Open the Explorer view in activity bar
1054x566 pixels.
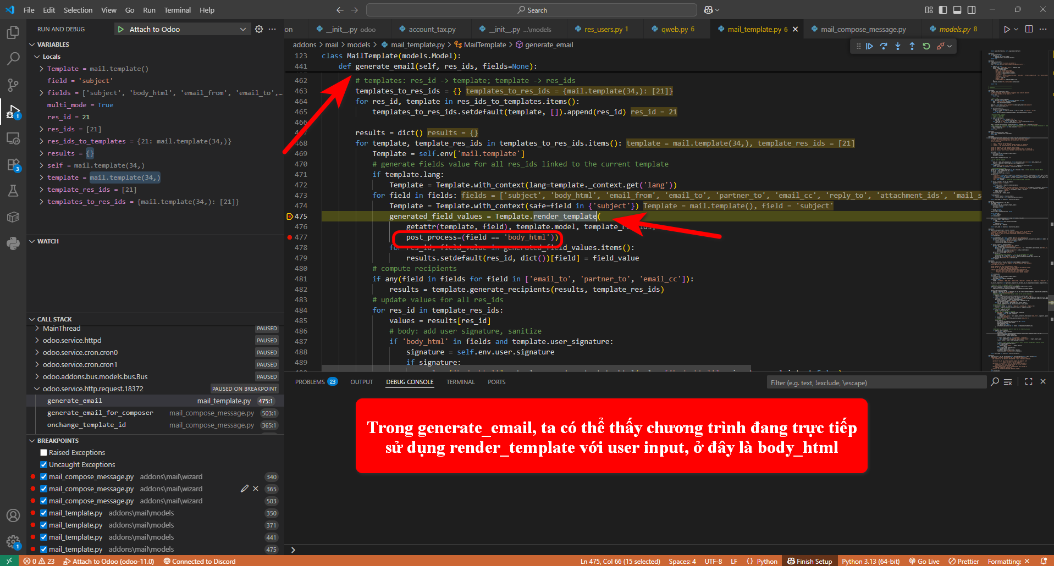point(13,32)
